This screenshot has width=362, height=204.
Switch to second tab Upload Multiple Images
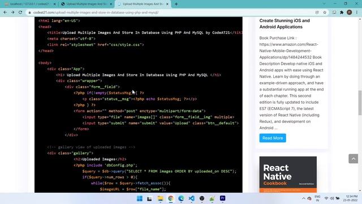coord(86,4)
